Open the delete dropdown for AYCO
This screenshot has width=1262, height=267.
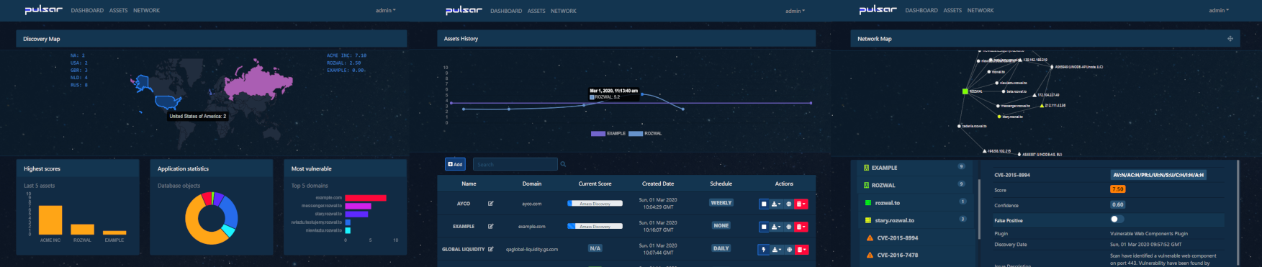[801, 204]
